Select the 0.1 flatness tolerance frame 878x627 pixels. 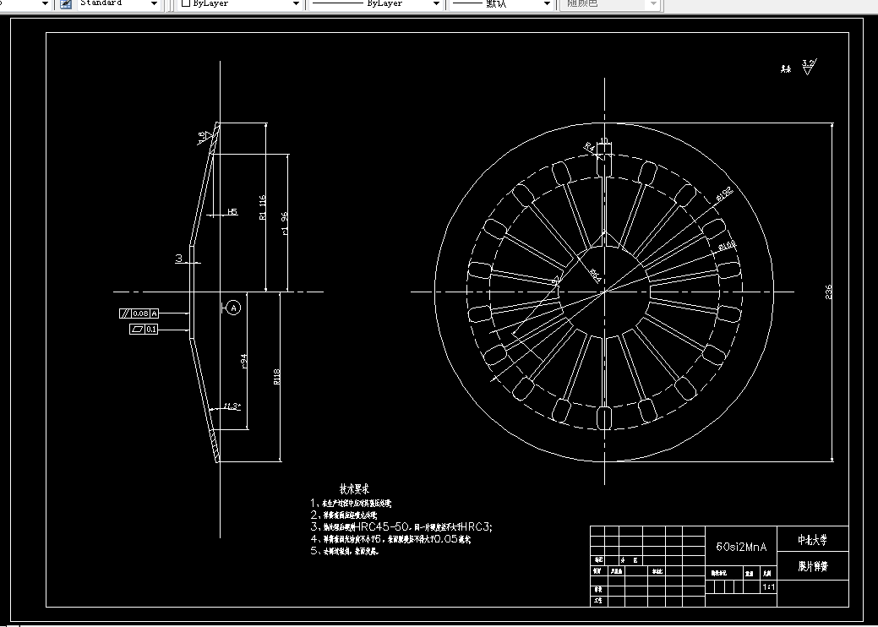144,330
